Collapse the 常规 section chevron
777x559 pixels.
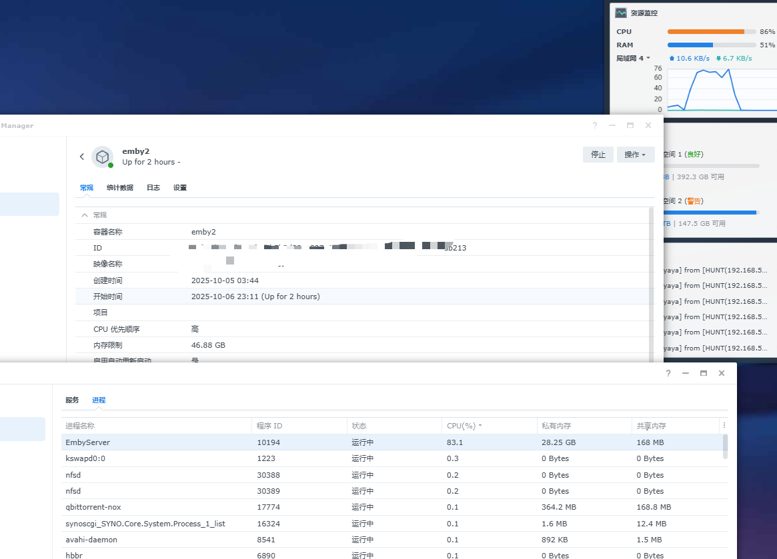tap(85, 215)
